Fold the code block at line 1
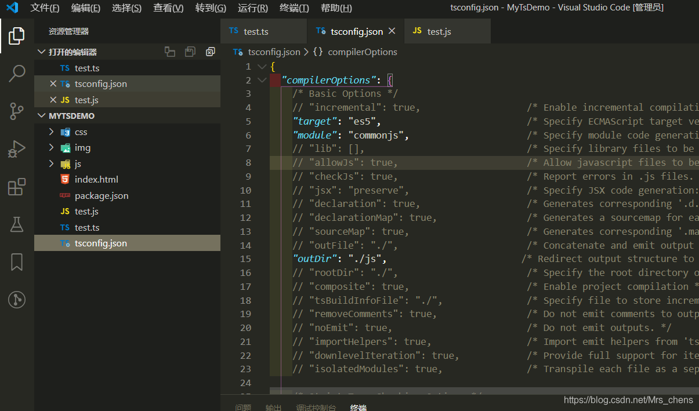The height and width of the screenshot is (411, 699). coord(262,67)
